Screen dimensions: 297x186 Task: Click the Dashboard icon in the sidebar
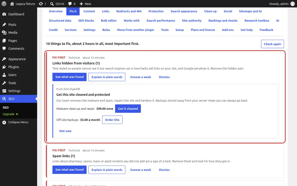pyautogui.click(x=4, y=14)
